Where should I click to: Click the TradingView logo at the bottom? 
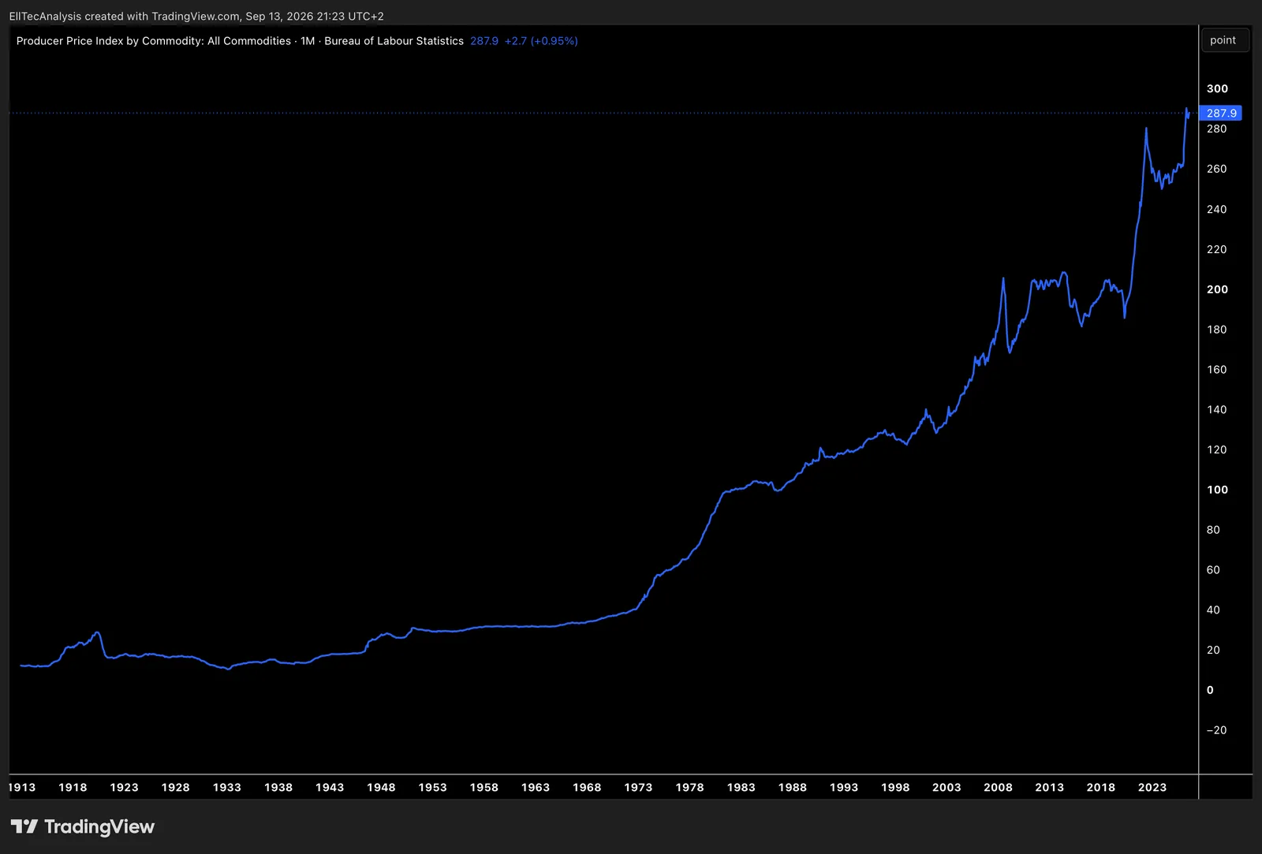point(82,826)
